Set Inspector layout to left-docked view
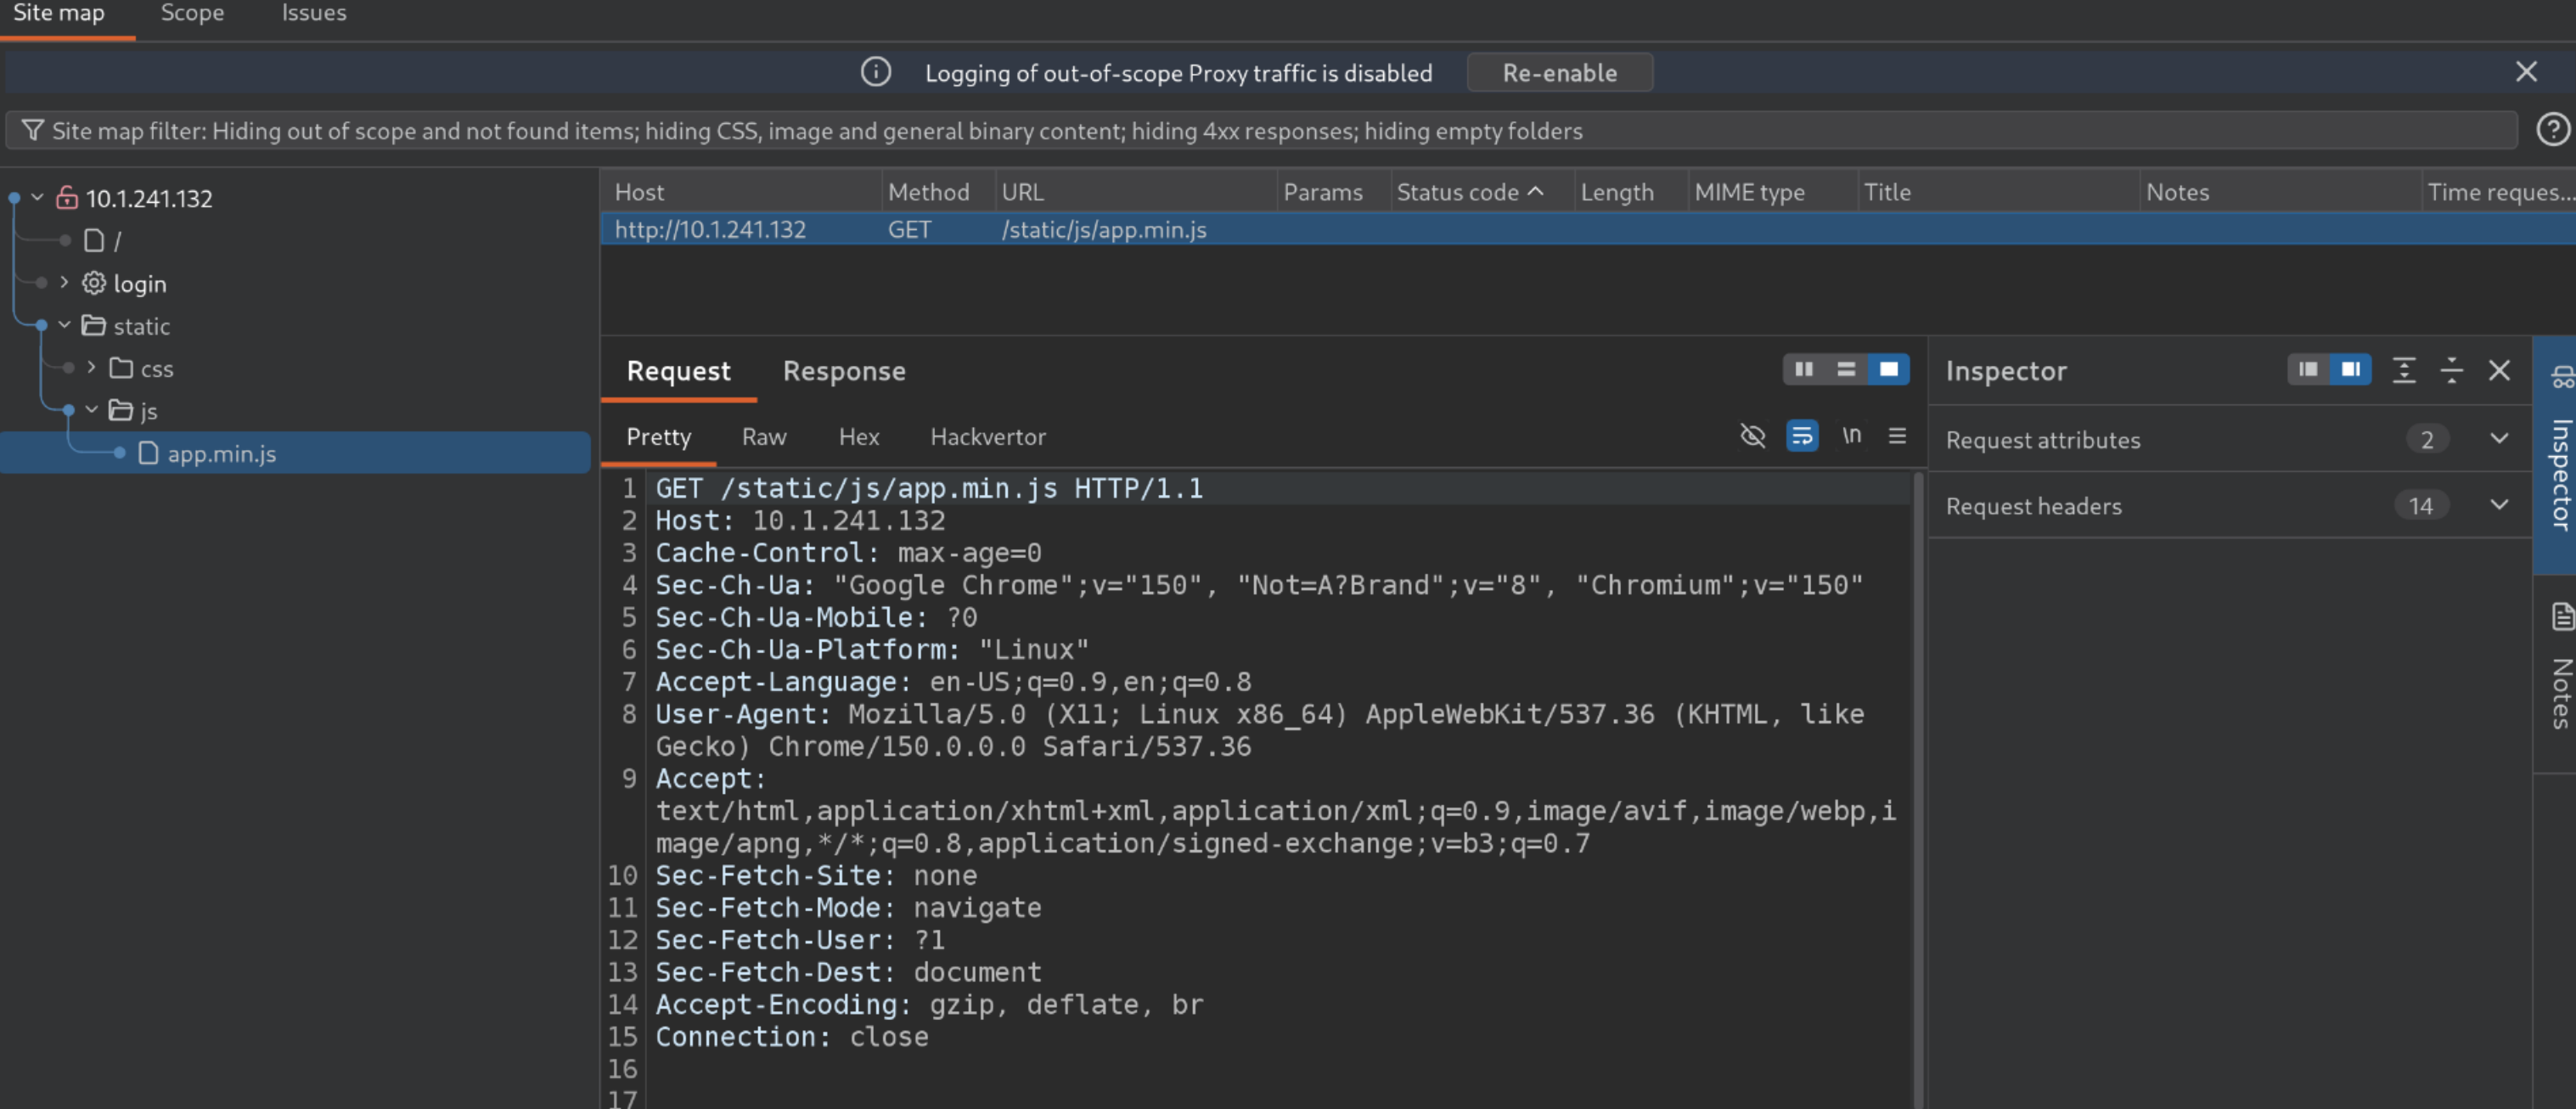 (2308, 370)
